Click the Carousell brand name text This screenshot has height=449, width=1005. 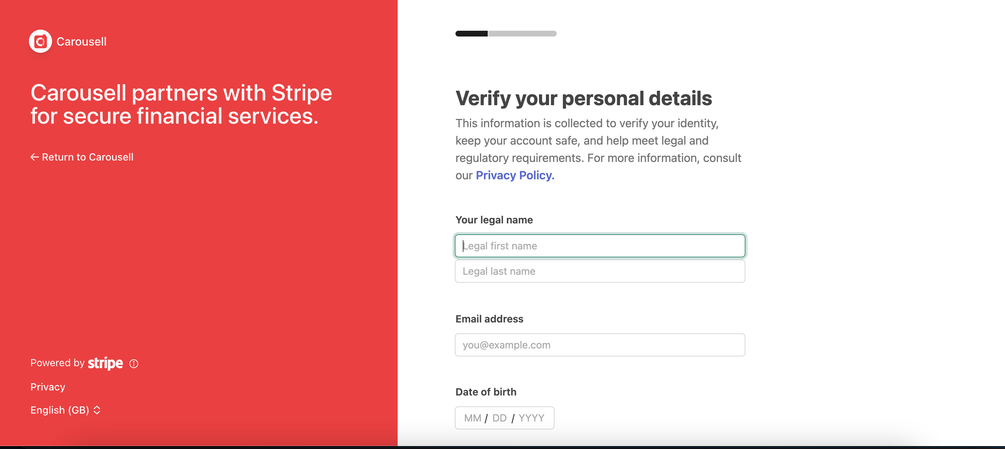coord(82,41)
